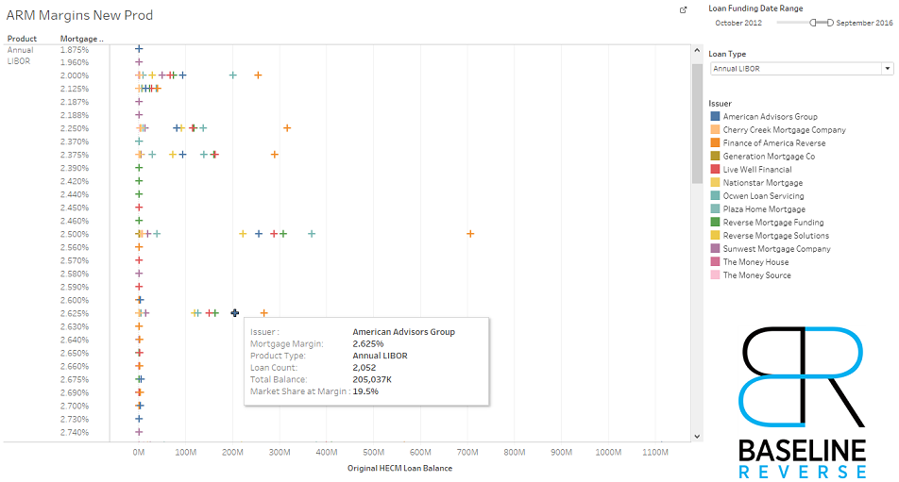The height and width of the screenshot is (482, 899).
Task: Select Reverse Mortgage Funding legend swatch
Action: (715, 222)
